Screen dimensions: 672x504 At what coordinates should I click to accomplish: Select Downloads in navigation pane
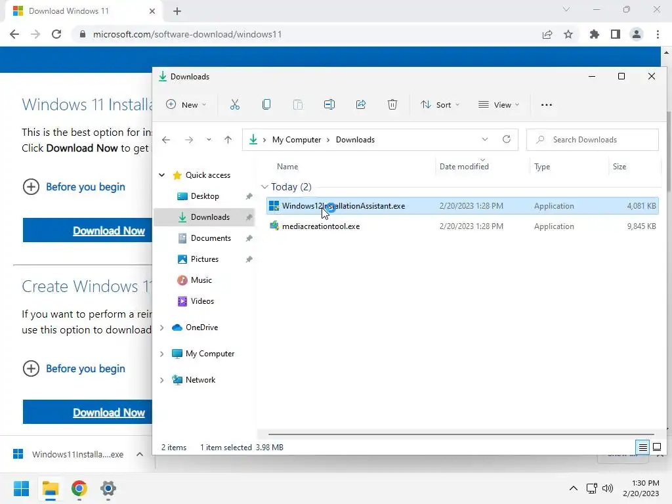[203, 217]
